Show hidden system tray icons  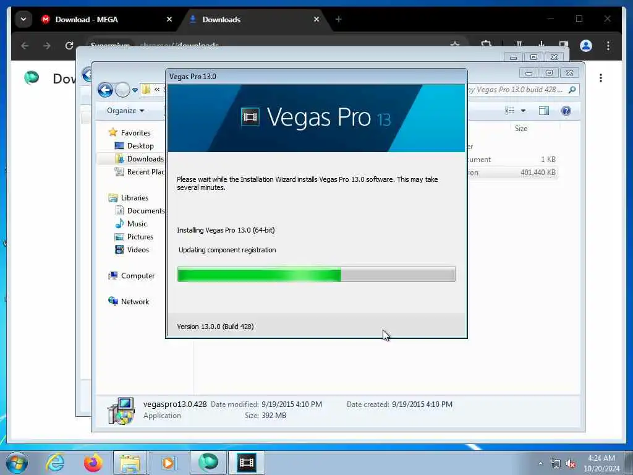click(540, 463)
